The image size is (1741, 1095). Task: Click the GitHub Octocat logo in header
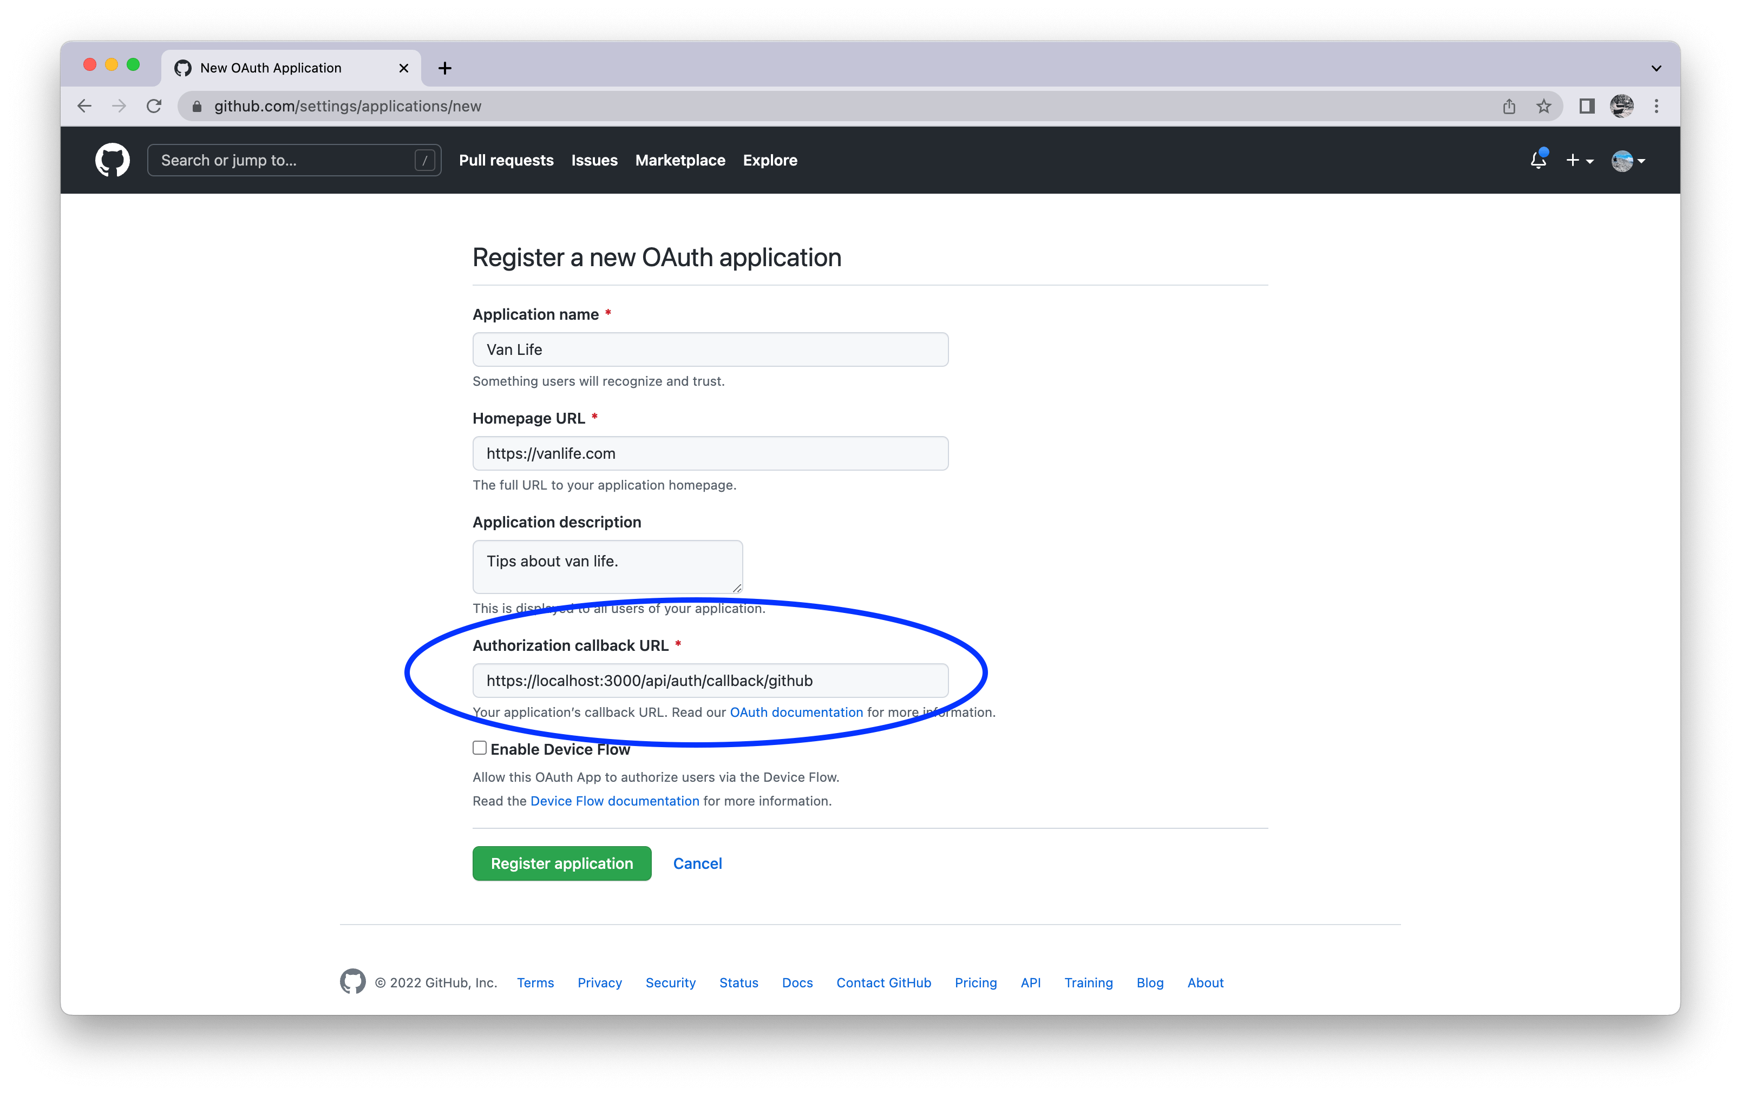112,160
